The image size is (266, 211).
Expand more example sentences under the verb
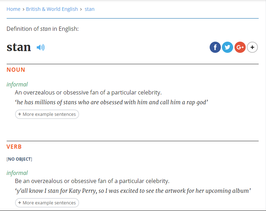coord(47,203)
